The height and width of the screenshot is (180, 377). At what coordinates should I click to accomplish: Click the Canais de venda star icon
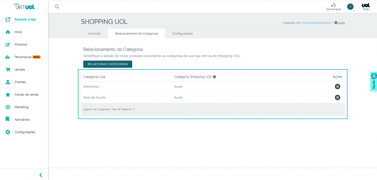coord(8,95)
